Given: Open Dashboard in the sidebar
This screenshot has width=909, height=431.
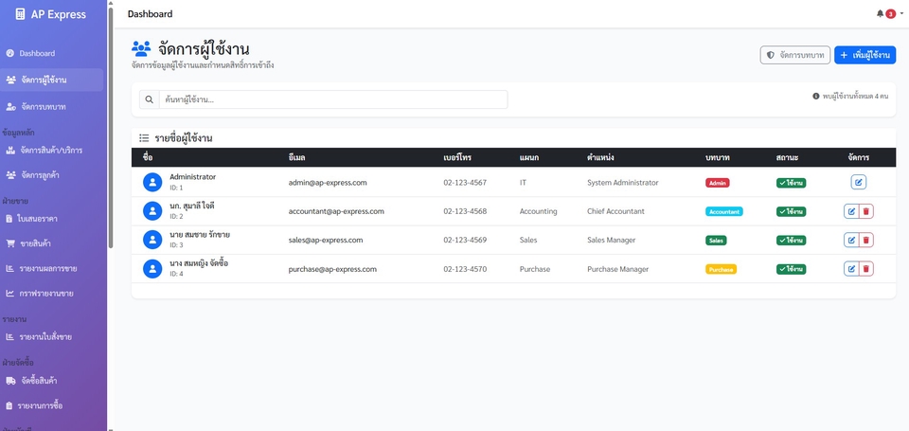Looking at the screenshot, I should tap(37, 53).
